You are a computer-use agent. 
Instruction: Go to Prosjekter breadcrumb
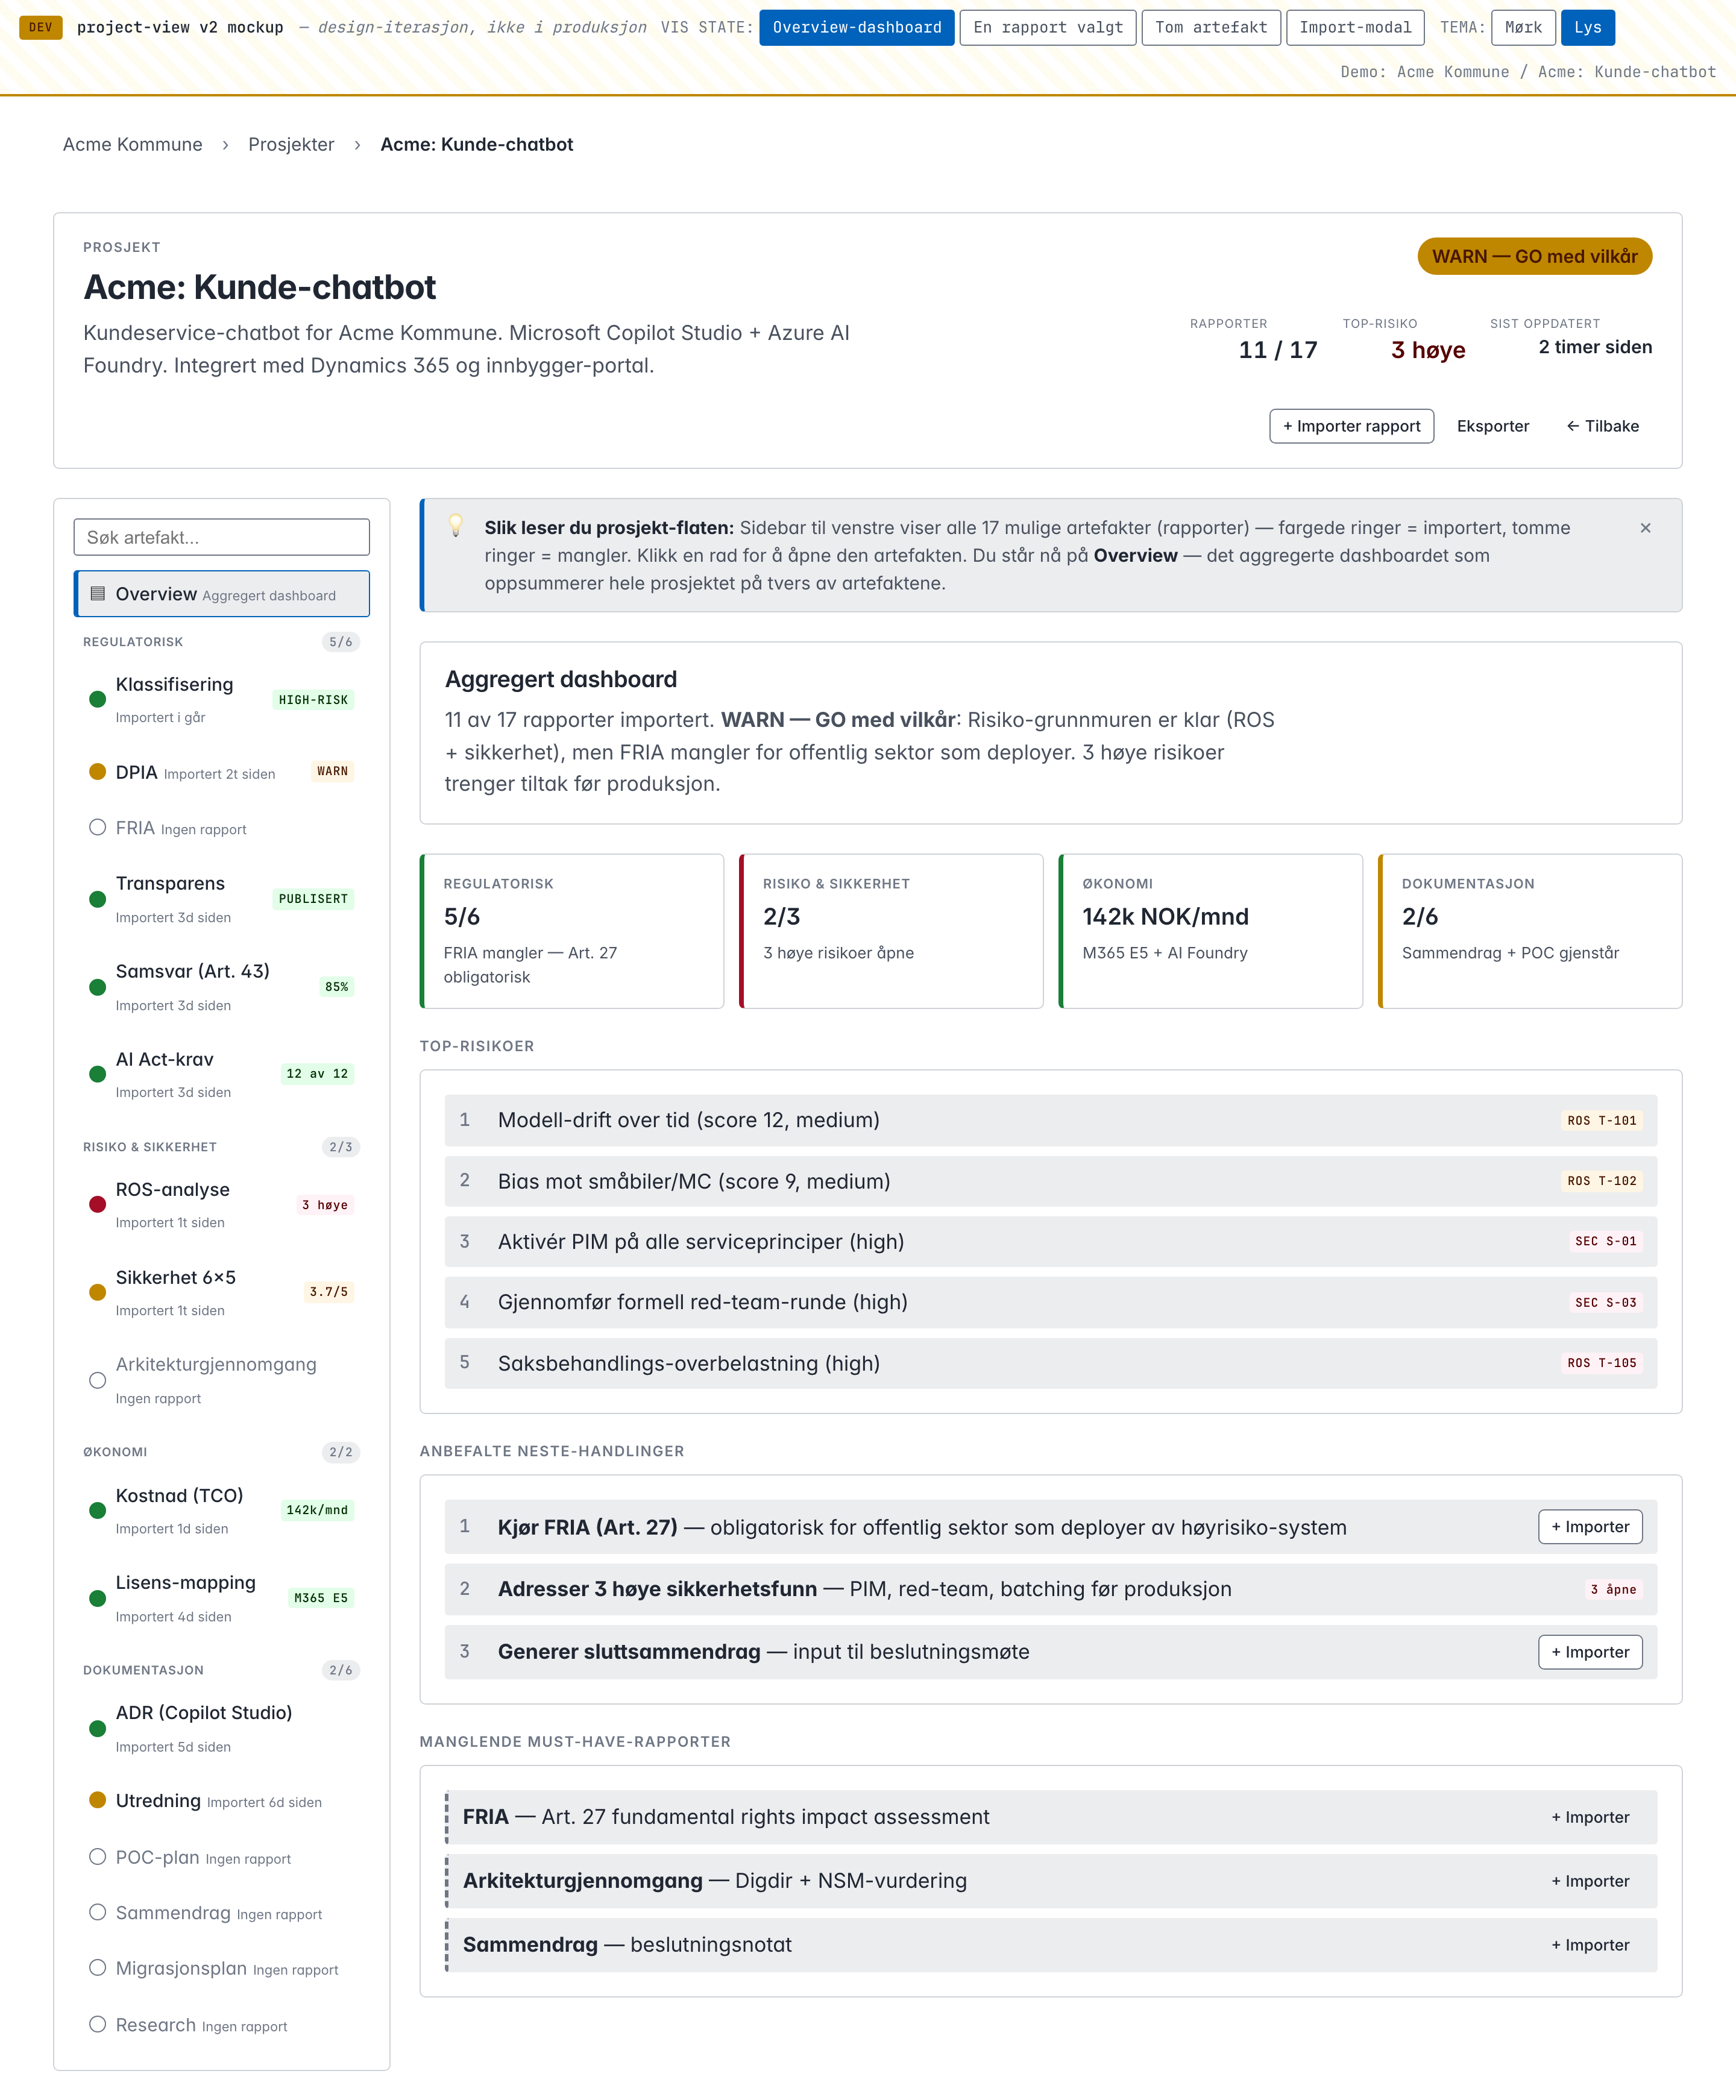coord(291,144)
